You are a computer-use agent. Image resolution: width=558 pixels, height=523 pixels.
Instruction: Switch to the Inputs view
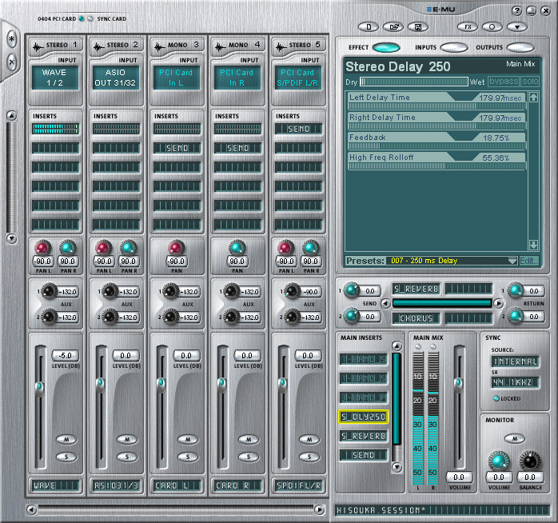pyautogui.click(x=453, y=47)
